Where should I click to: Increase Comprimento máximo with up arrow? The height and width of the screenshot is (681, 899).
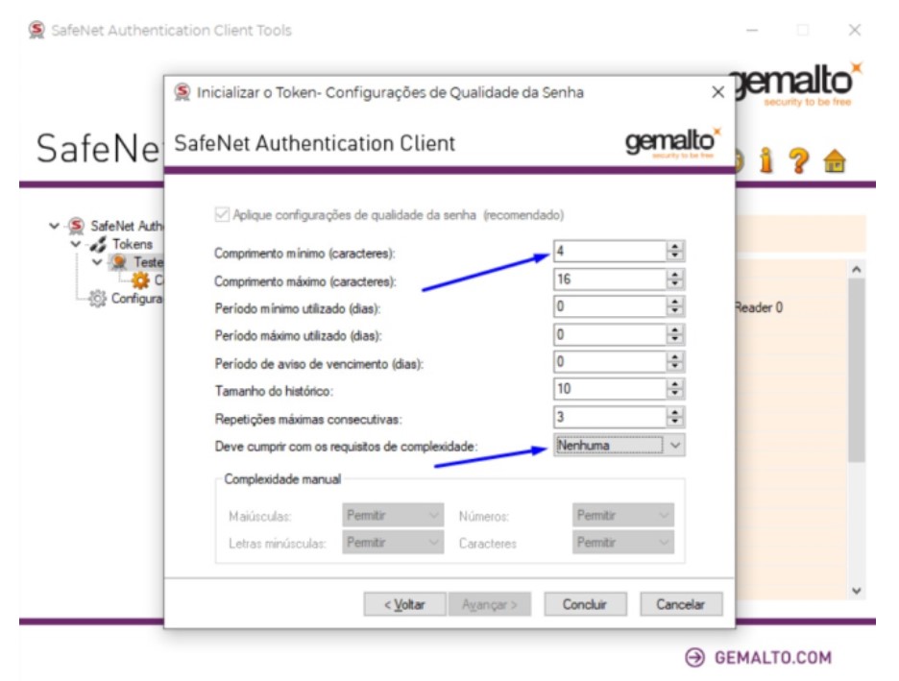675,275
